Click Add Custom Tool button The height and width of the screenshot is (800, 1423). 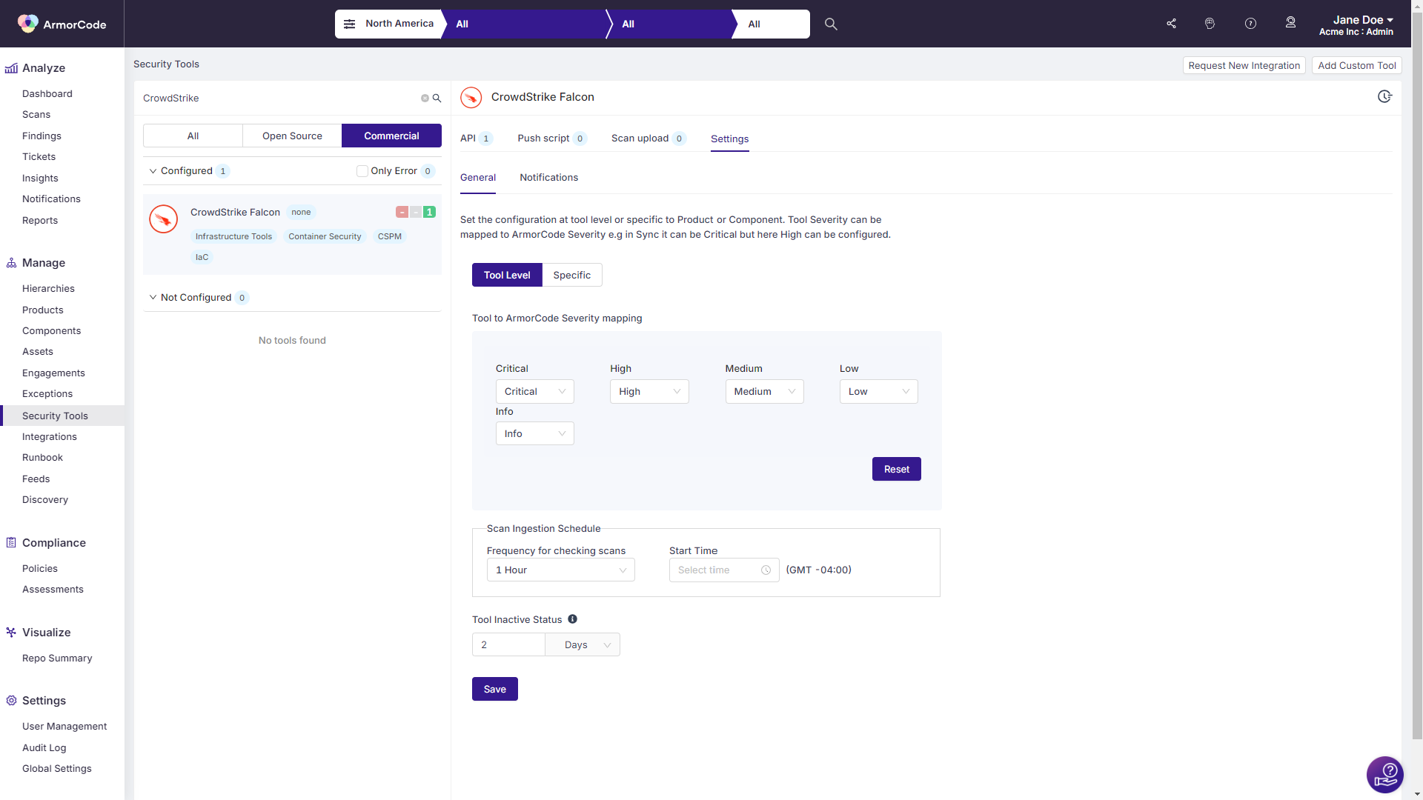point(1356,66)
